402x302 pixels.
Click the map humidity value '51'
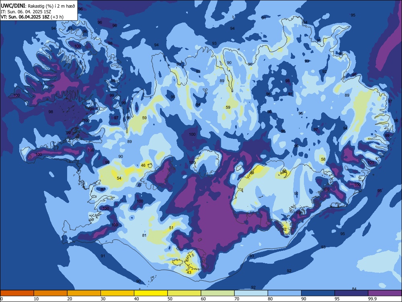(171, 228)
